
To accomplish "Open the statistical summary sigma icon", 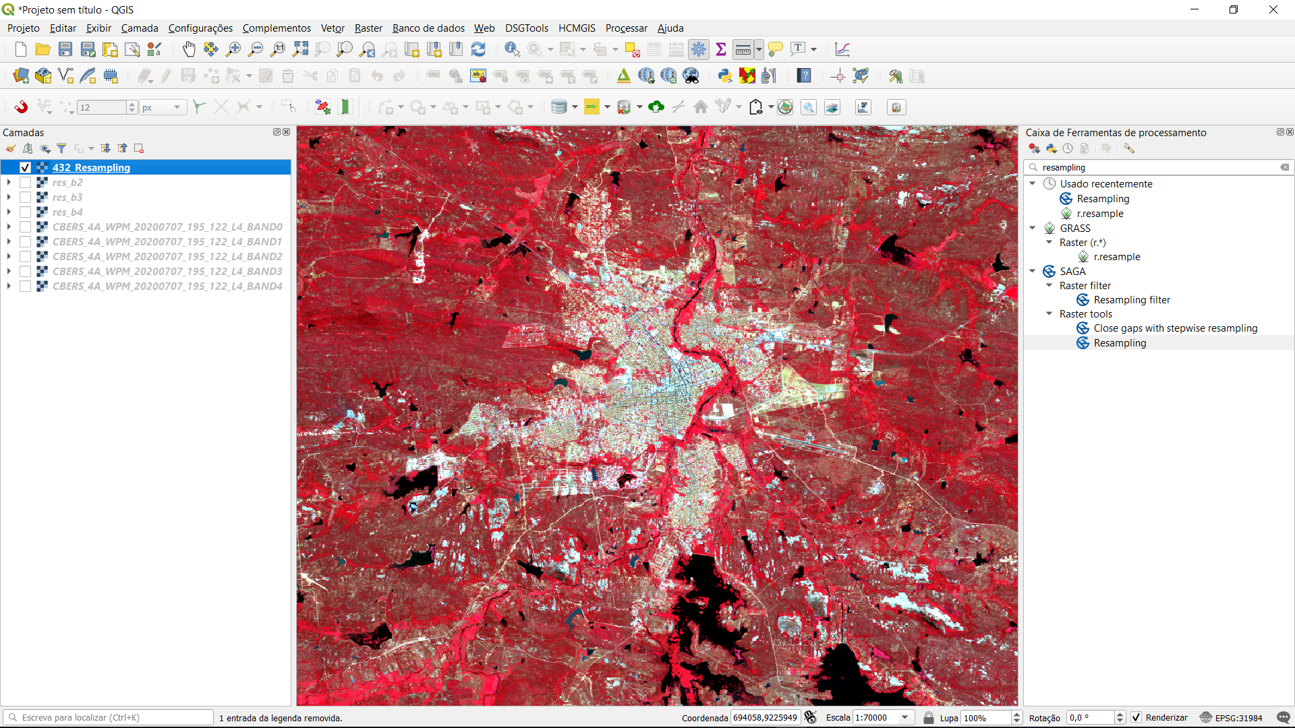I will pos(721,49).
